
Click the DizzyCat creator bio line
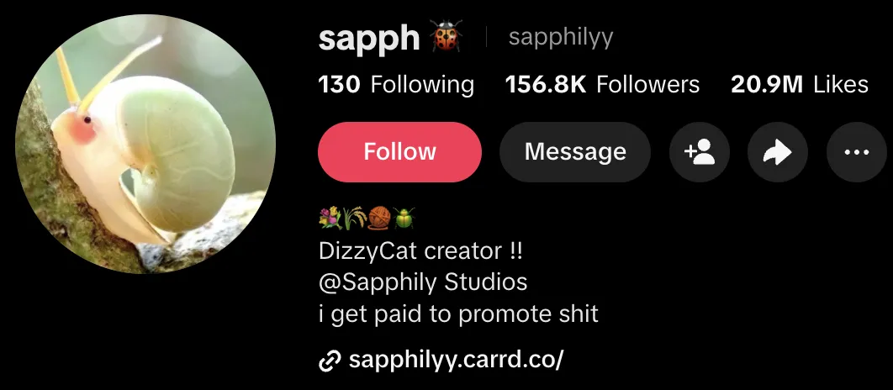421,250
